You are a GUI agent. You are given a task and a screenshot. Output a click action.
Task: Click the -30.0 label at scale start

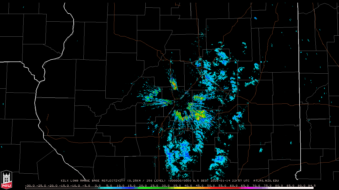(x=29, y=186)
